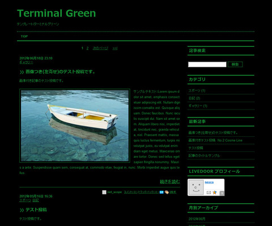
Task: Open recent article 画像付きテスト投稿 No 2 Cosme Line
Action: [x=215, y=141]
